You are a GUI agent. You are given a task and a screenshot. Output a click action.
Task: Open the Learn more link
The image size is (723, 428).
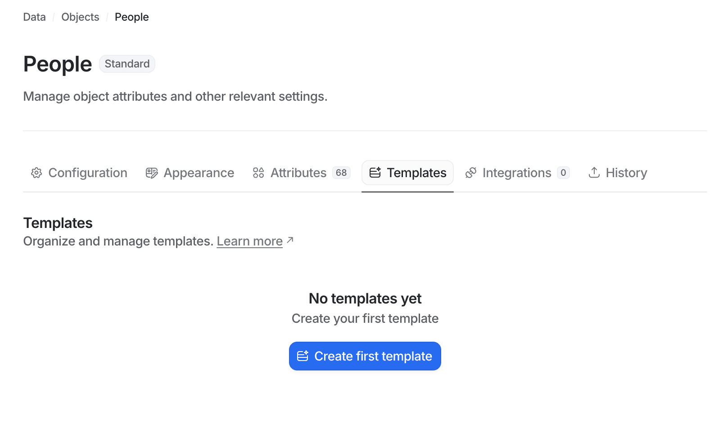(249, 241)
